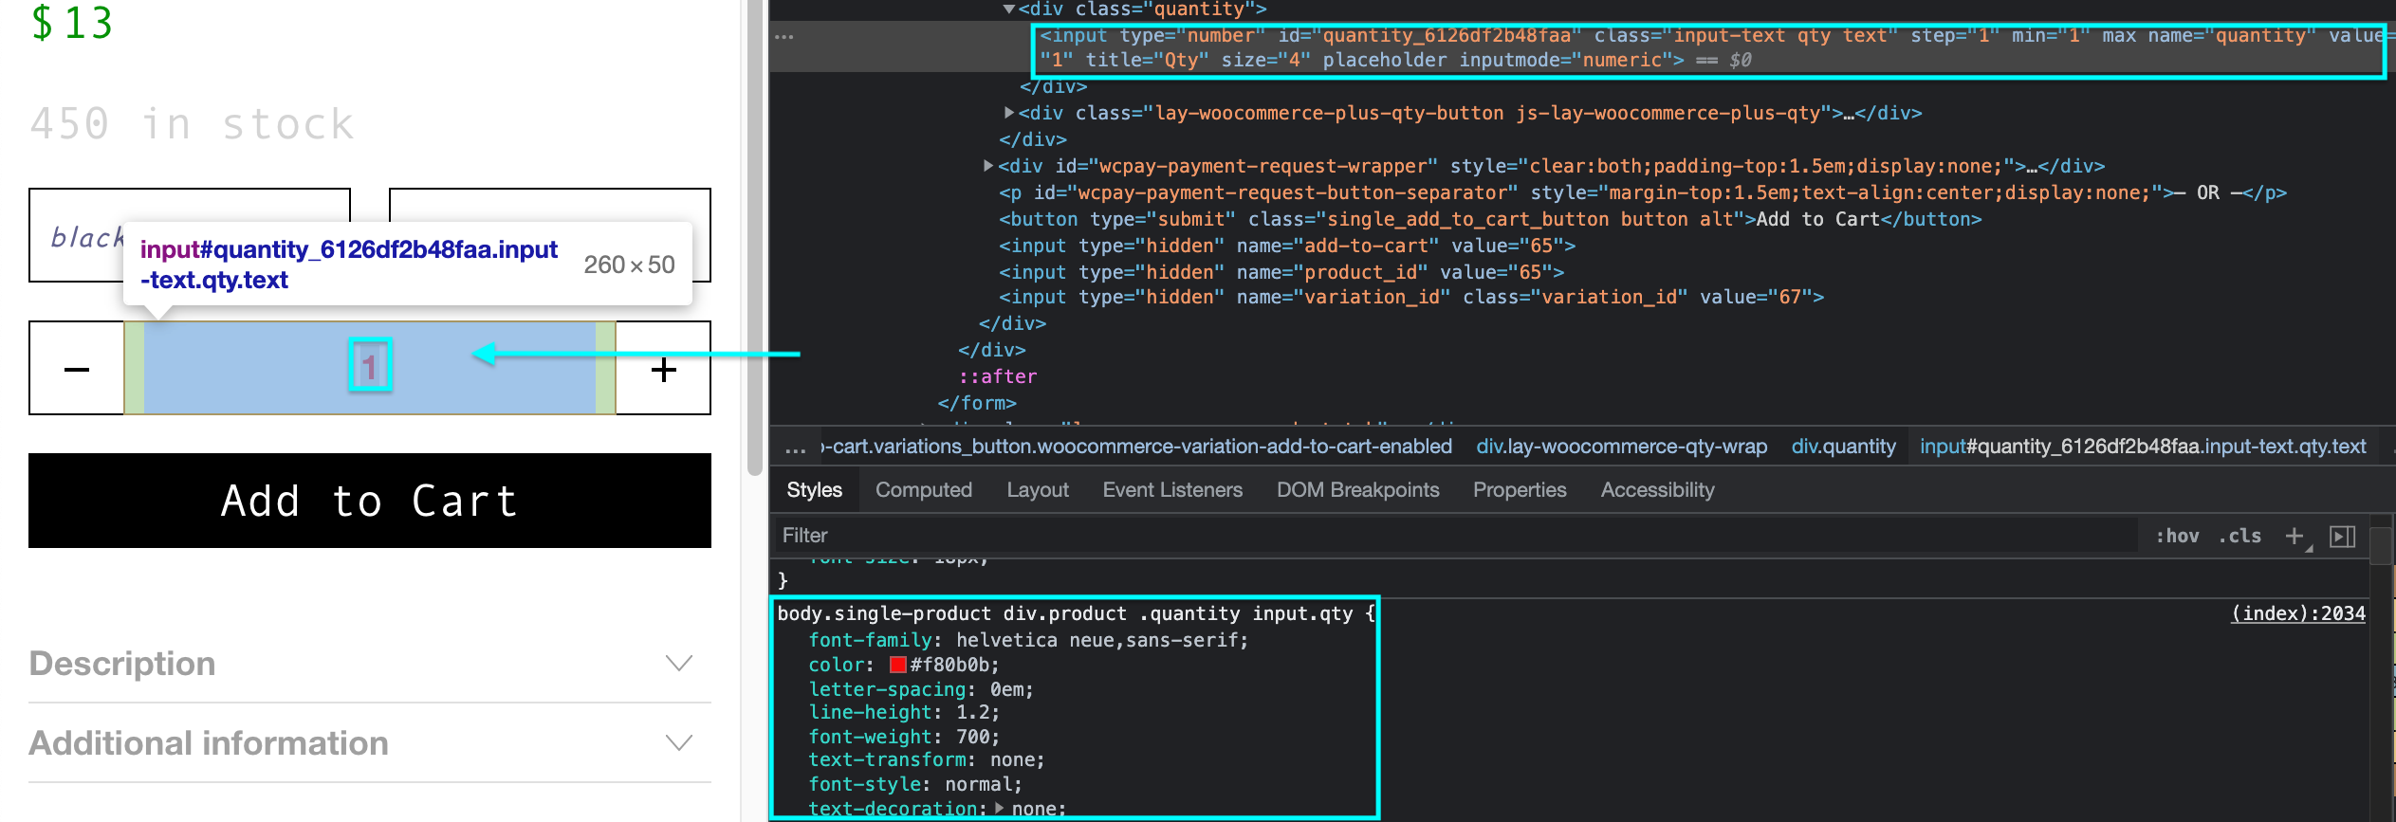
Task: Click the Additional information heading
Action: coord(209,742)
